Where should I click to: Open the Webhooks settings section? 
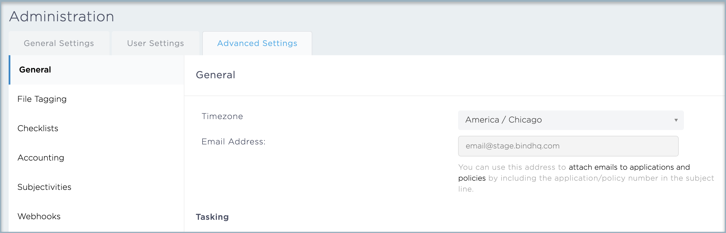(39, 217)
